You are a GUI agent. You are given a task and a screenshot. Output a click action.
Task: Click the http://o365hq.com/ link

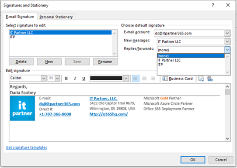click(x=109, y=114)
